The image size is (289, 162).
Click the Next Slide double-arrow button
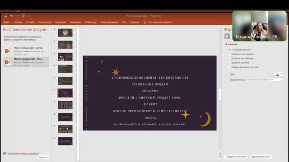click(220, 156)
